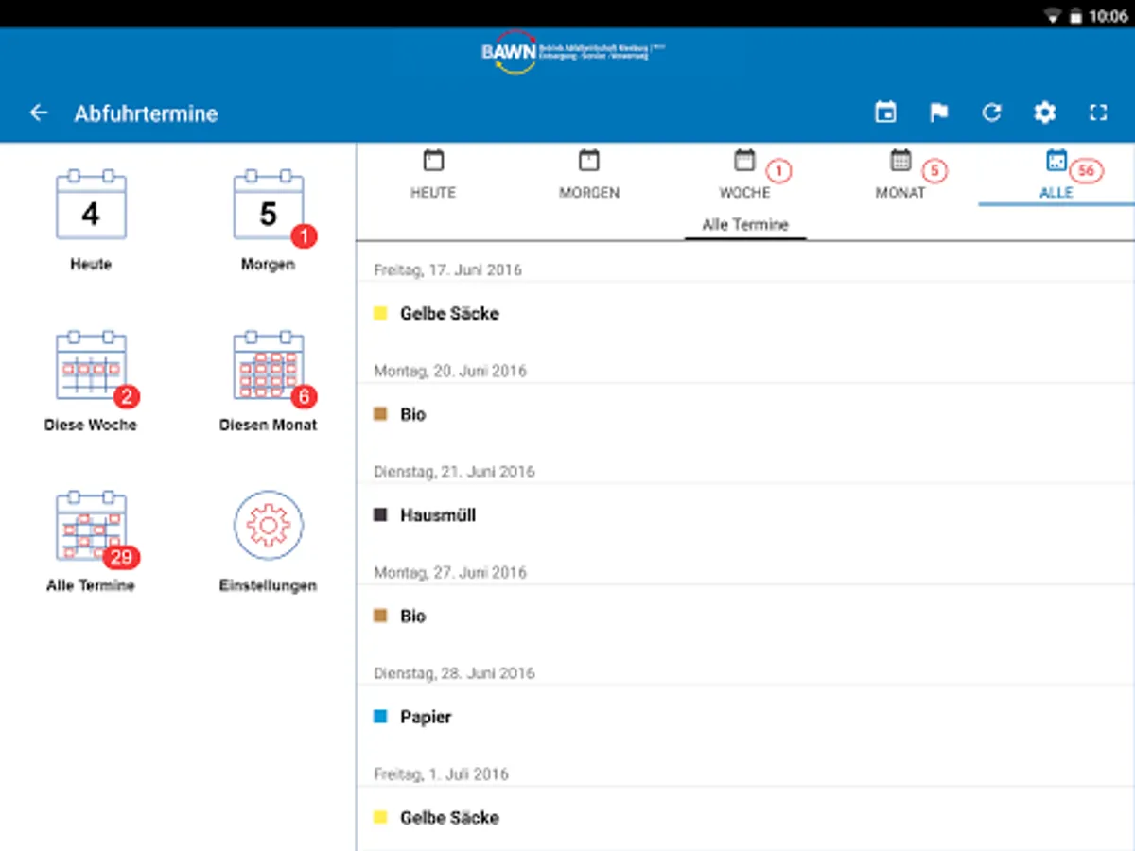The width and height of the screenshot is (1135, 851).
Task: Tap the flag icon in the toolbar
Action: 938,113
